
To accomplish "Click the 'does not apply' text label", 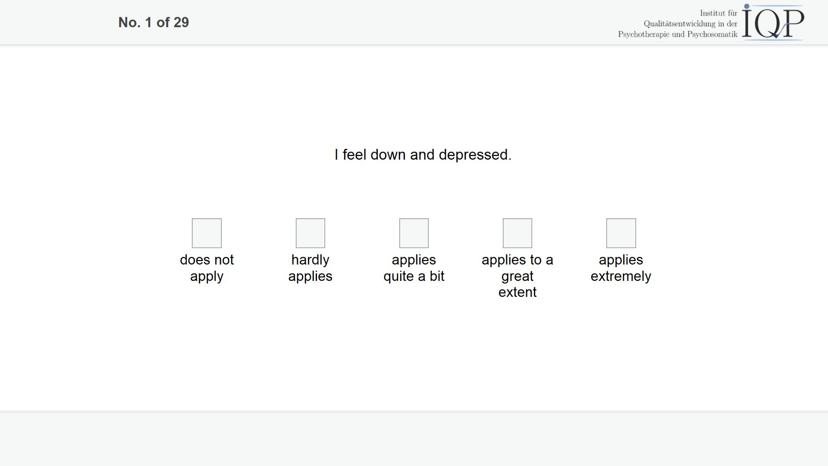I will click(x=207, y=268).
